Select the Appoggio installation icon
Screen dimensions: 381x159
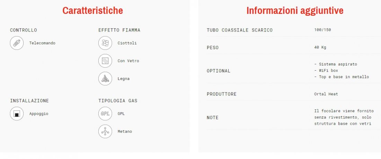tap(17, 114)
